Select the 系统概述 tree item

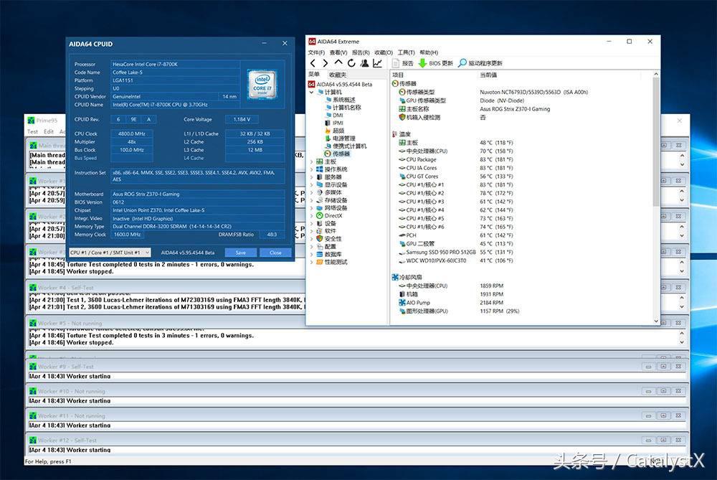[x=340, y=100]
